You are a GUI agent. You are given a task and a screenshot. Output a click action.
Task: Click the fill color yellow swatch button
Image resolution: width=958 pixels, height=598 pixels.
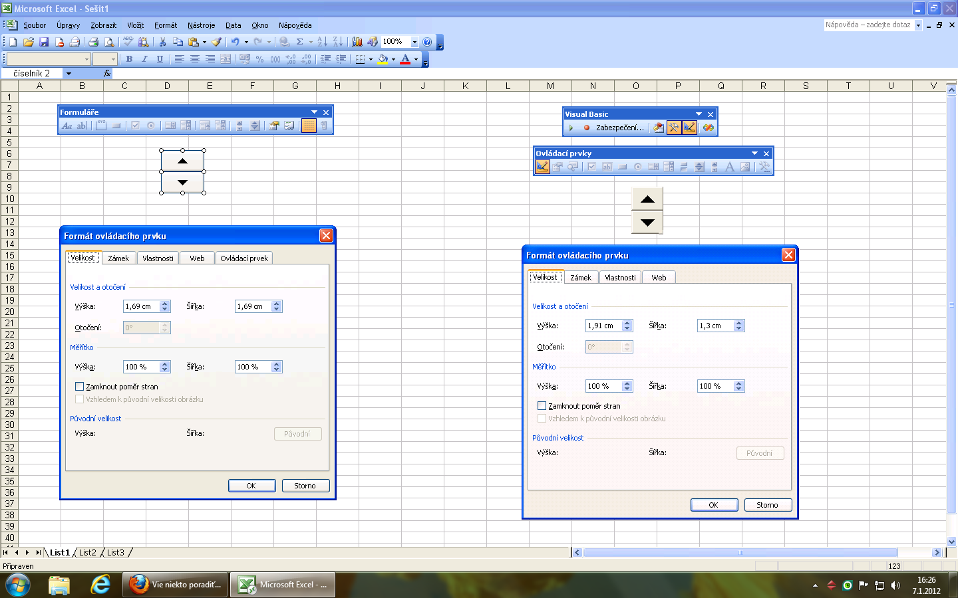[383, 59]
